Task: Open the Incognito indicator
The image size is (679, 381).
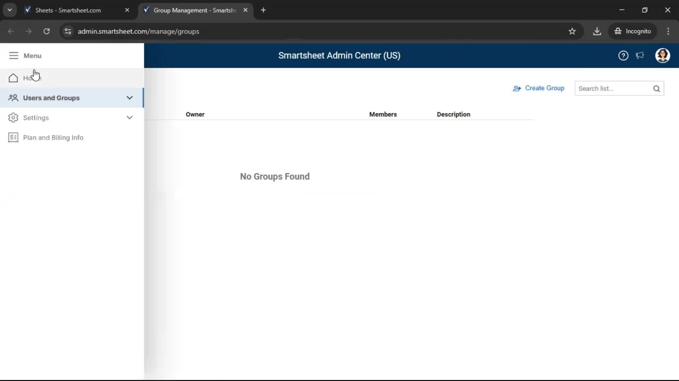Action: pos(633,31)
